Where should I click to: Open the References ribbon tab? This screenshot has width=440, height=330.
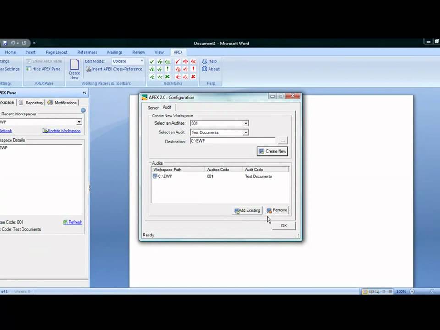point(87,52)
